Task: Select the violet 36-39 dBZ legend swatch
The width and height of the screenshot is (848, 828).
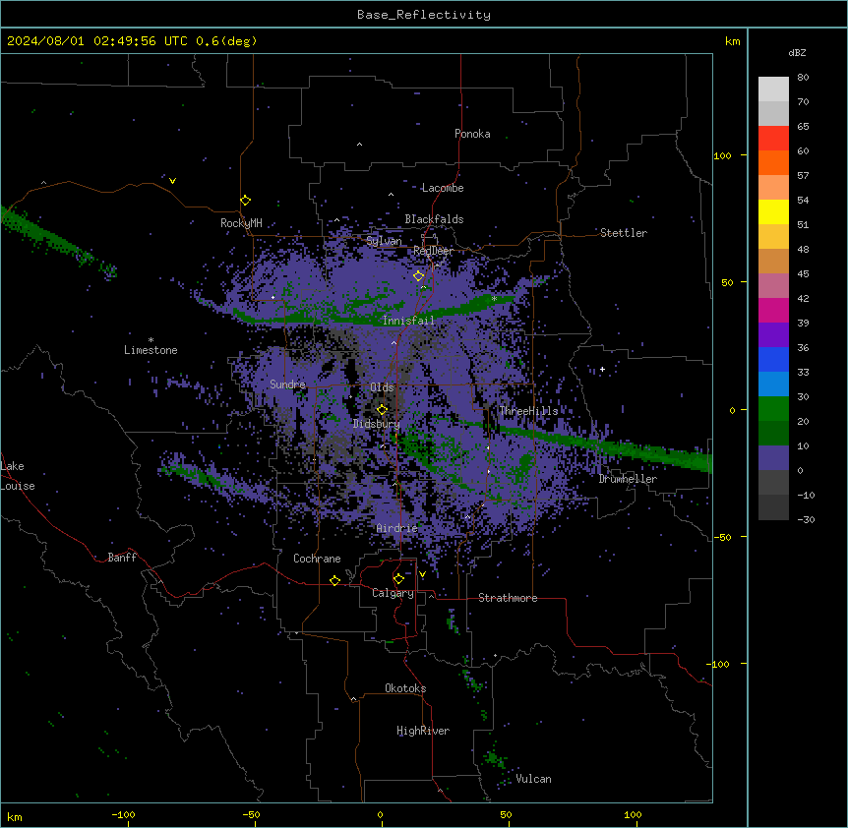Action: coord(773,335)
